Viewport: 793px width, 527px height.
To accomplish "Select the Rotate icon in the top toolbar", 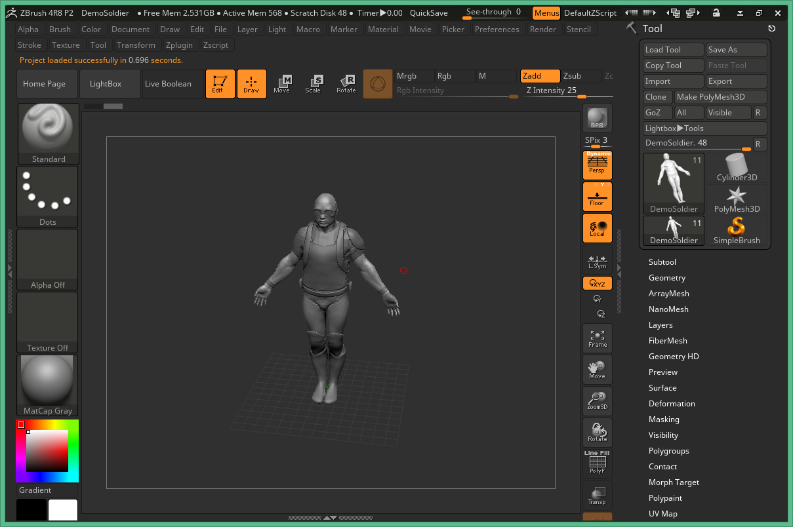I will [346, 84].
